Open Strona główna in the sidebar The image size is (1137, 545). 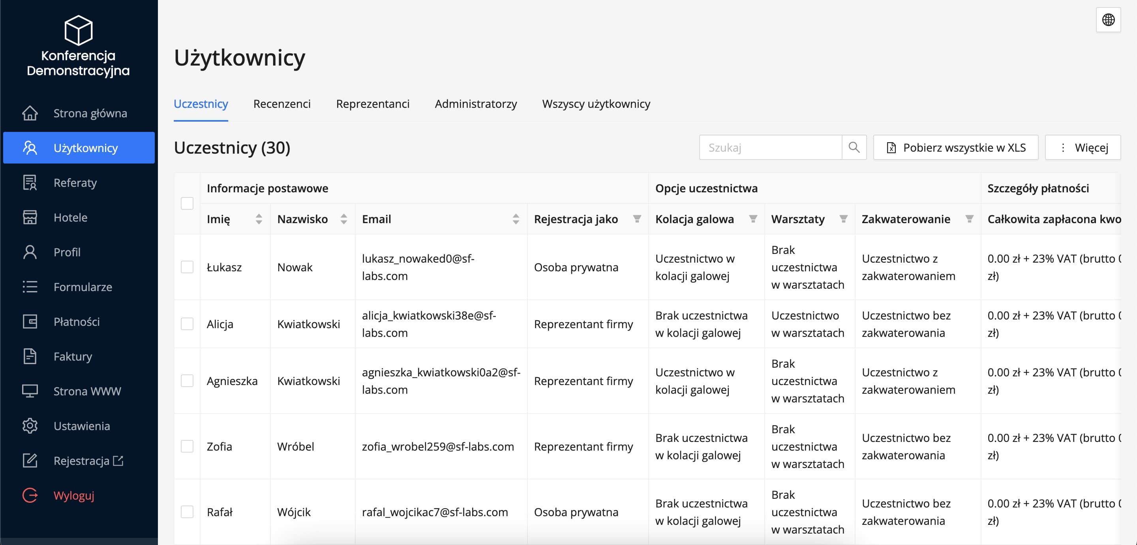(79, 113)
